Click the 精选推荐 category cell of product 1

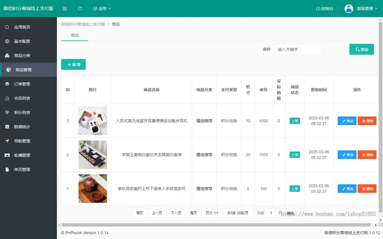[204, 189]
